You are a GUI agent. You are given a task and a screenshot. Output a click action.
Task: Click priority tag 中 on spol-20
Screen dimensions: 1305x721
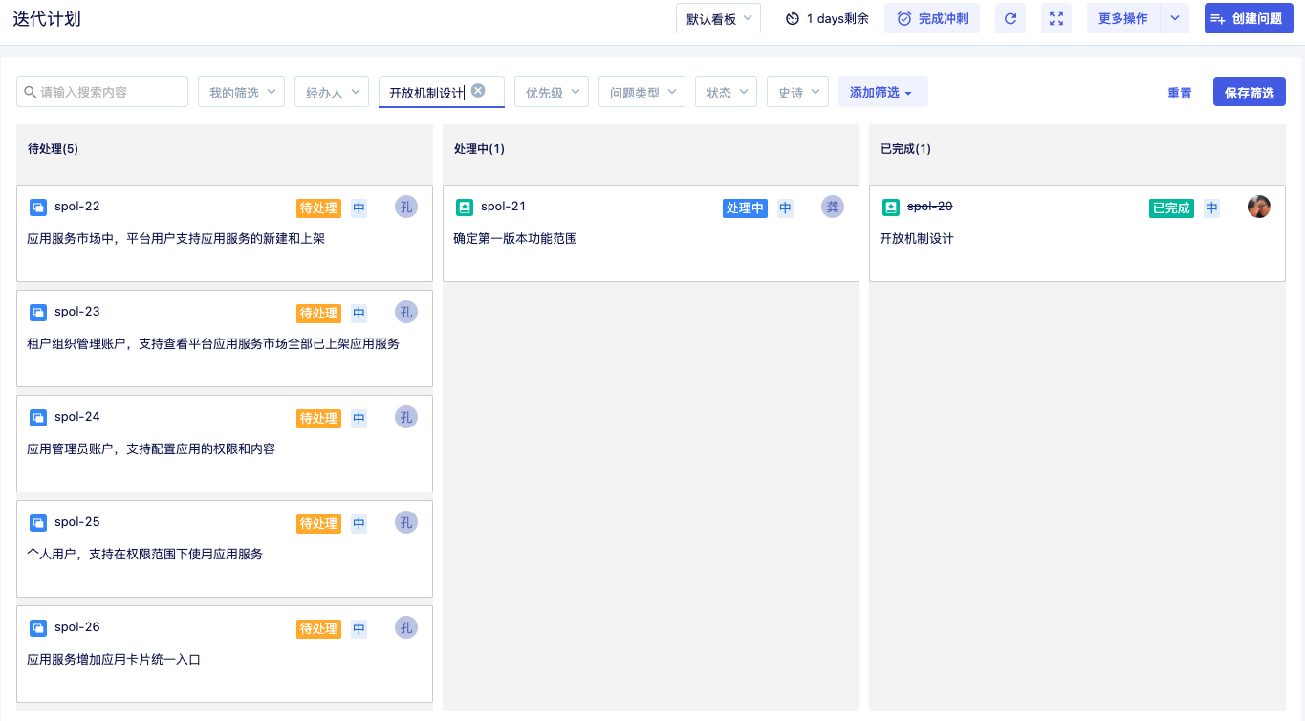coord(1211,208)
